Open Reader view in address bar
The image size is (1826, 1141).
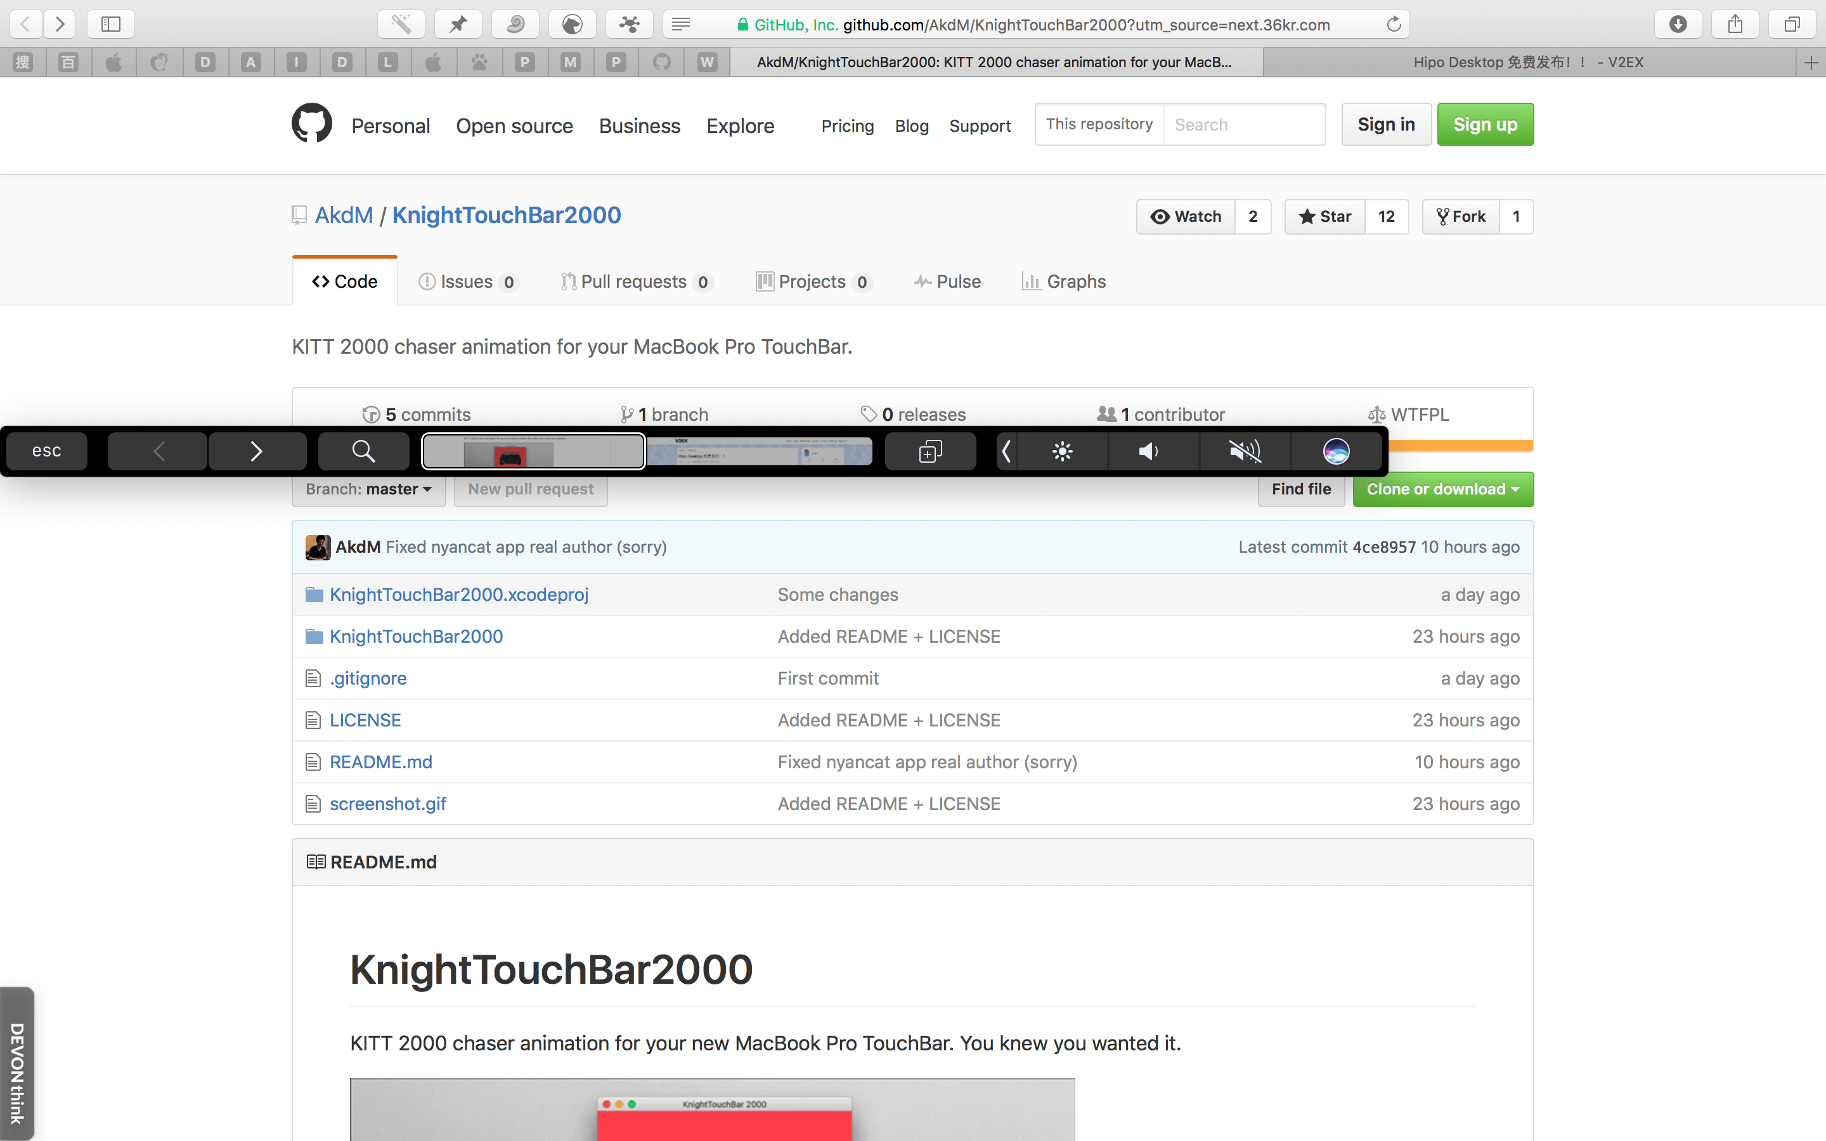click(x=680, y=24)
